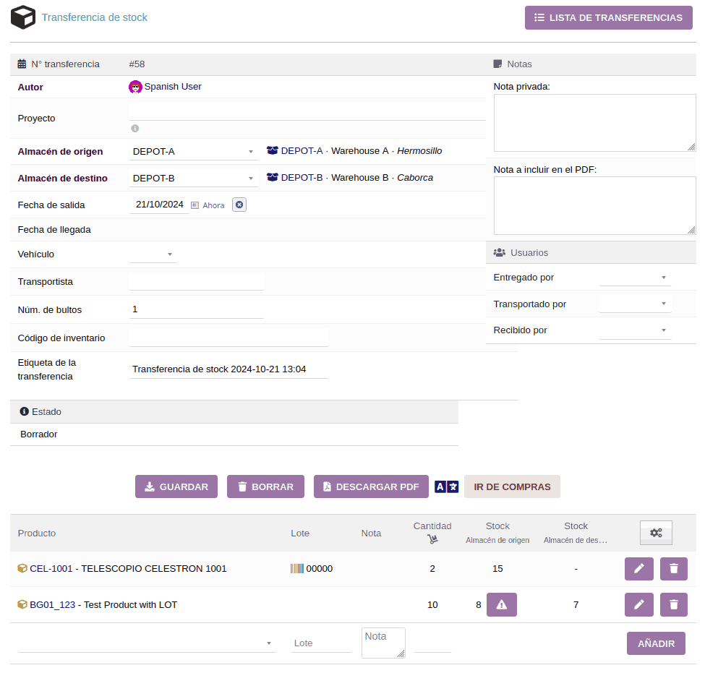Click the Nota privada text area
Image resolution: width=705 pixels, height=673 pixels.
pos(594,123)
